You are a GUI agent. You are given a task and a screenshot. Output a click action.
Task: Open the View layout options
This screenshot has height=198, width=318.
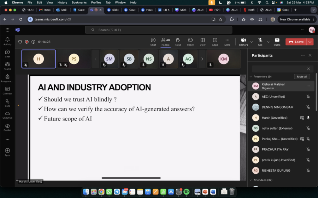click(202, 42)
